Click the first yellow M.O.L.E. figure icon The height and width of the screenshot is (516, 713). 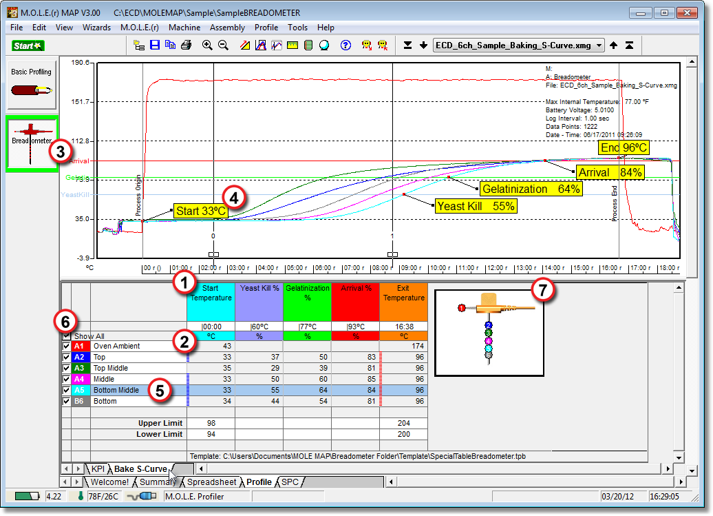367,45
